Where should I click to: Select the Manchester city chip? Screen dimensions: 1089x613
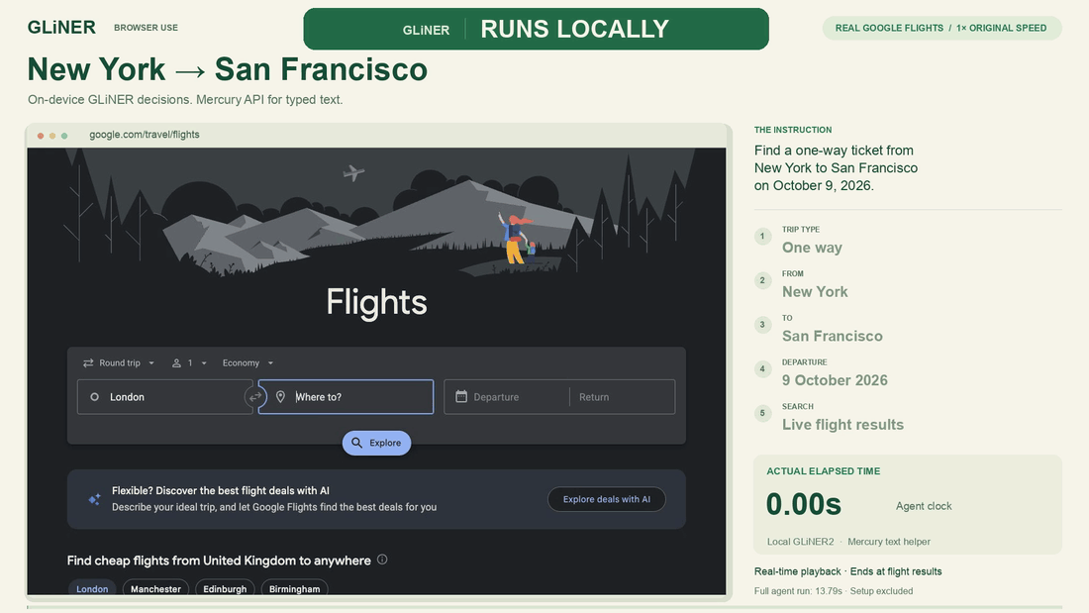coord(155,588)
